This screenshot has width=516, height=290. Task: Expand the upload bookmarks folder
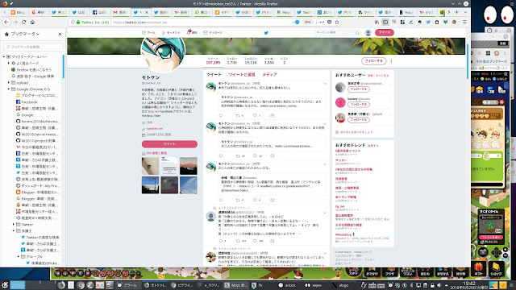pos(9,82)
